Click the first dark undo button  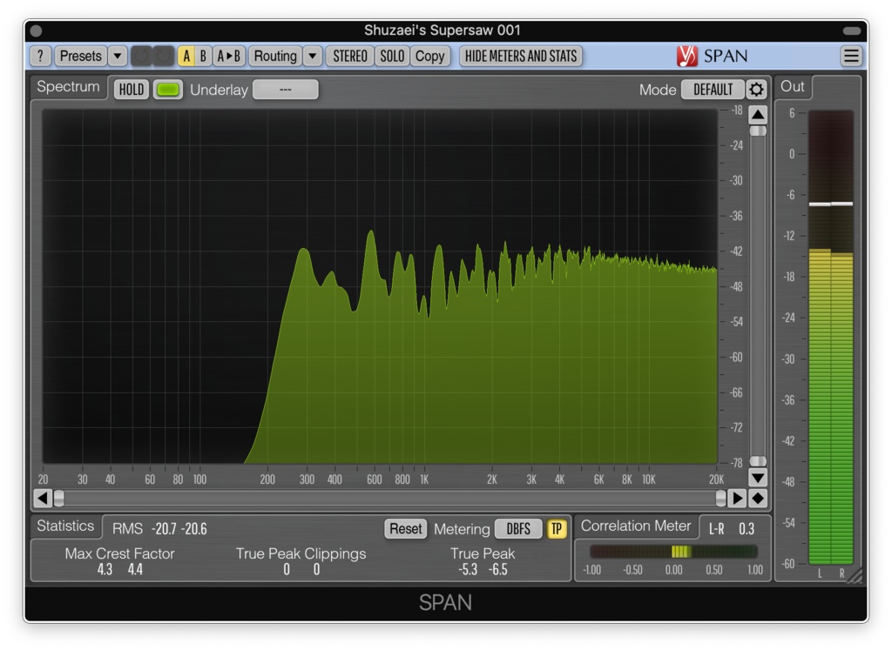142,57
